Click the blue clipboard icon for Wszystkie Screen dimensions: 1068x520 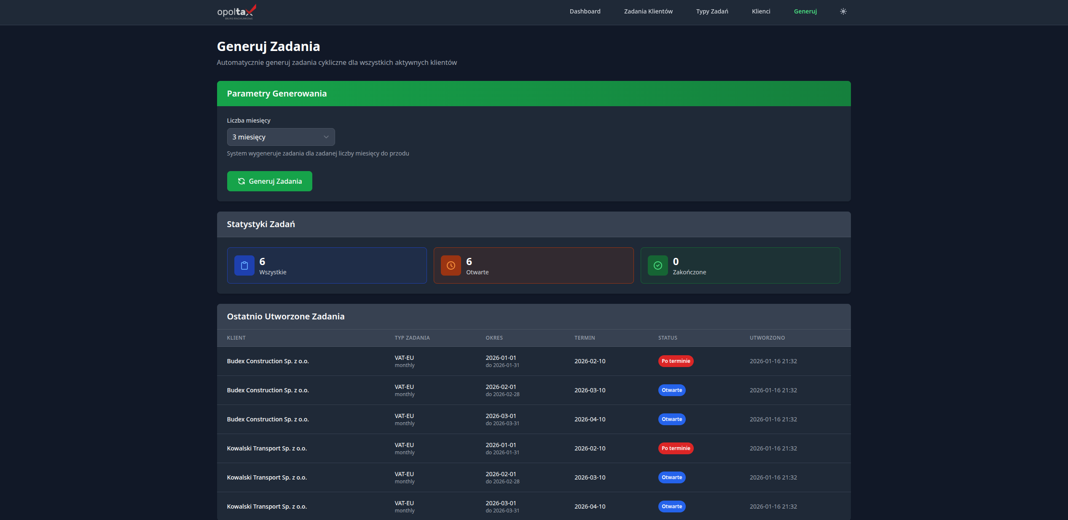point(244,265)
